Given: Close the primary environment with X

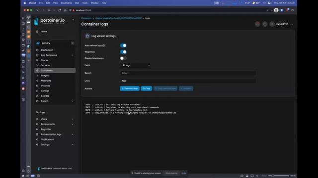Looking at the screenshot, I should [x=73, y=43].
